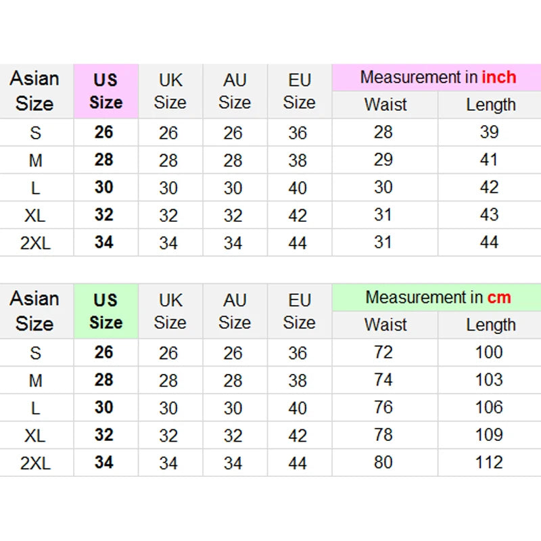Click the pink US Size header cell

pyautogui.click(x=106, y=91)
